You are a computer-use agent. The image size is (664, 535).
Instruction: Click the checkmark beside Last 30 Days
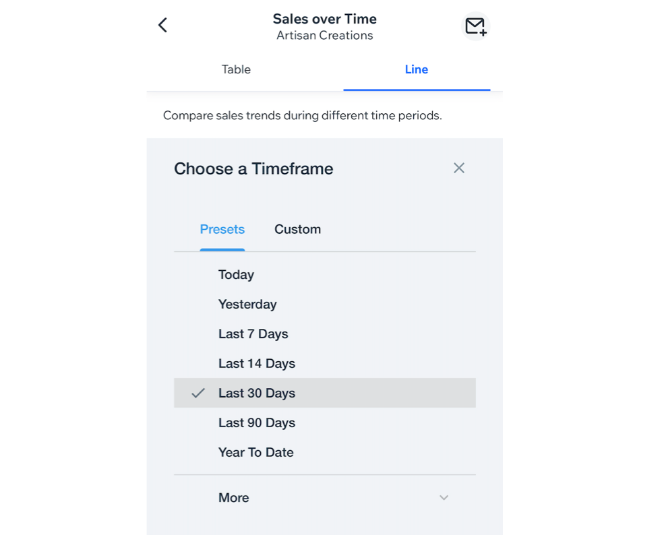click(198, 394)
